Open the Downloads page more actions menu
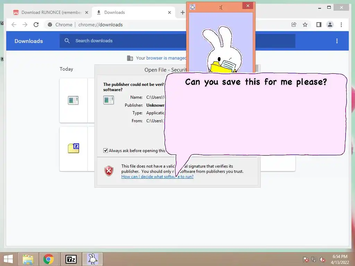 click(x=337, y=41)
